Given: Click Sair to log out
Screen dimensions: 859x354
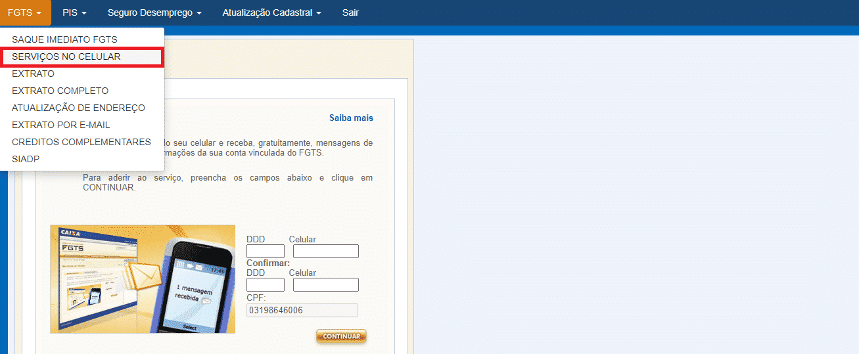Looking at the screenshot, I should coord(350,12).
